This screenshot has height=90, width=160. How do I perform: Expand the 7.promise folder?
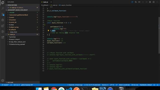(12, 37)
